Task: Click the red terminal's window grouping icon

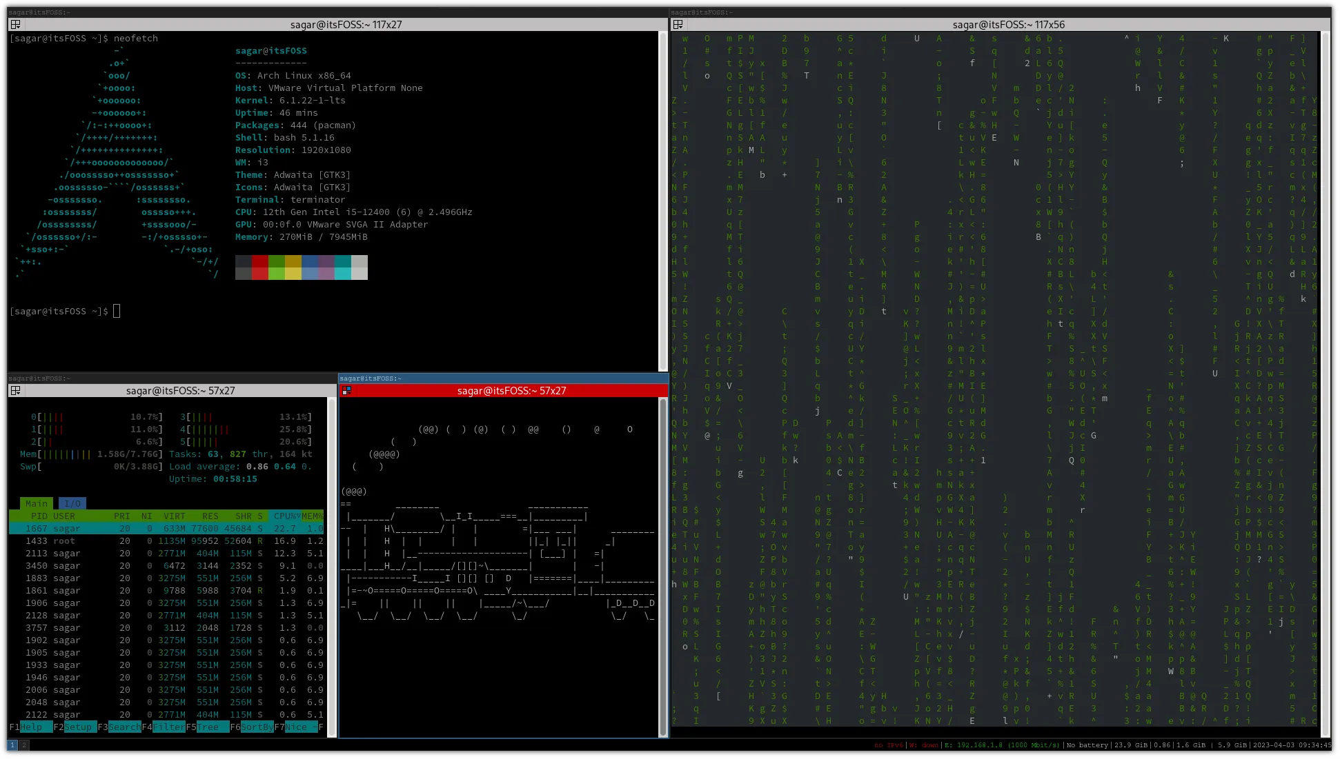Action: point(346,390)
